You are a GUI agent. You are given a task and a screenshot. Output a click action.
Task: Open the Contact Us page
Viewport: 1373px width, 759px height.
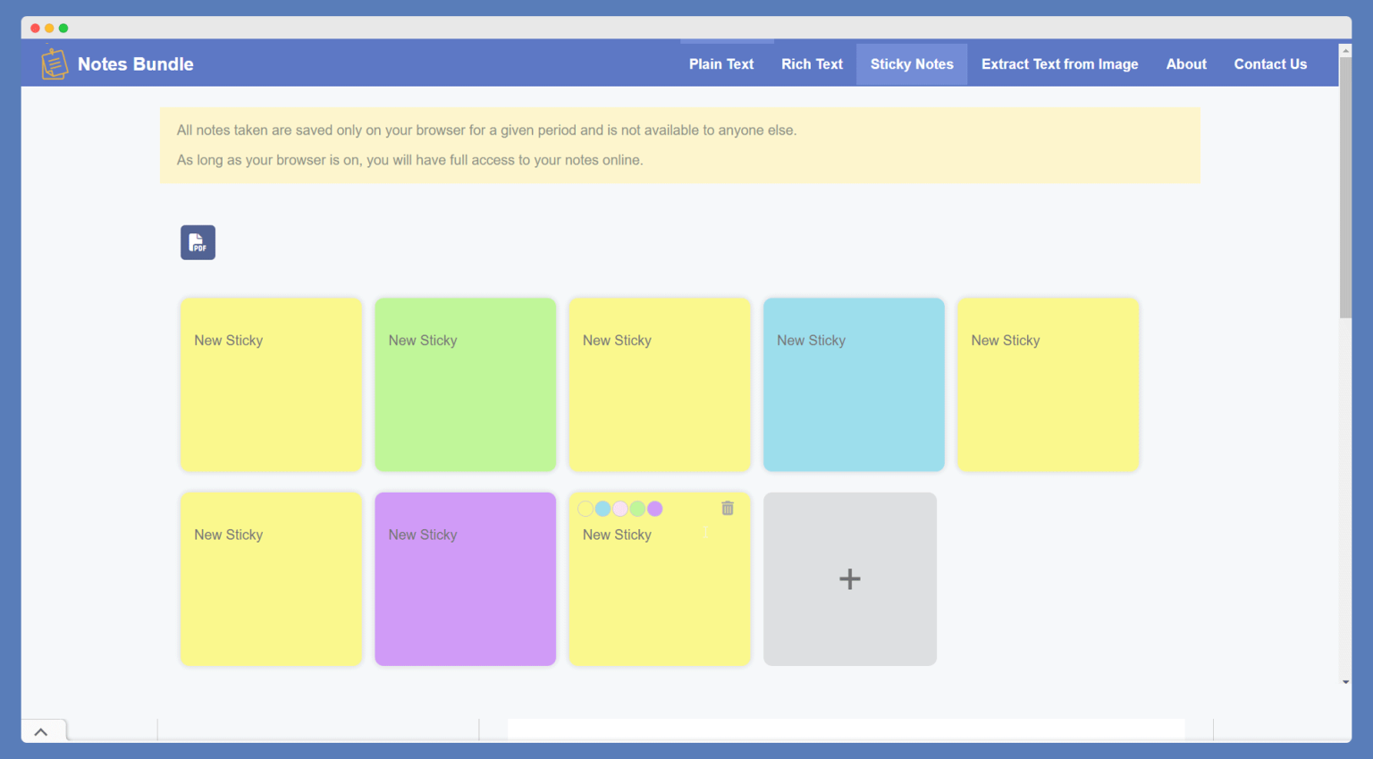click(1270, 63)
